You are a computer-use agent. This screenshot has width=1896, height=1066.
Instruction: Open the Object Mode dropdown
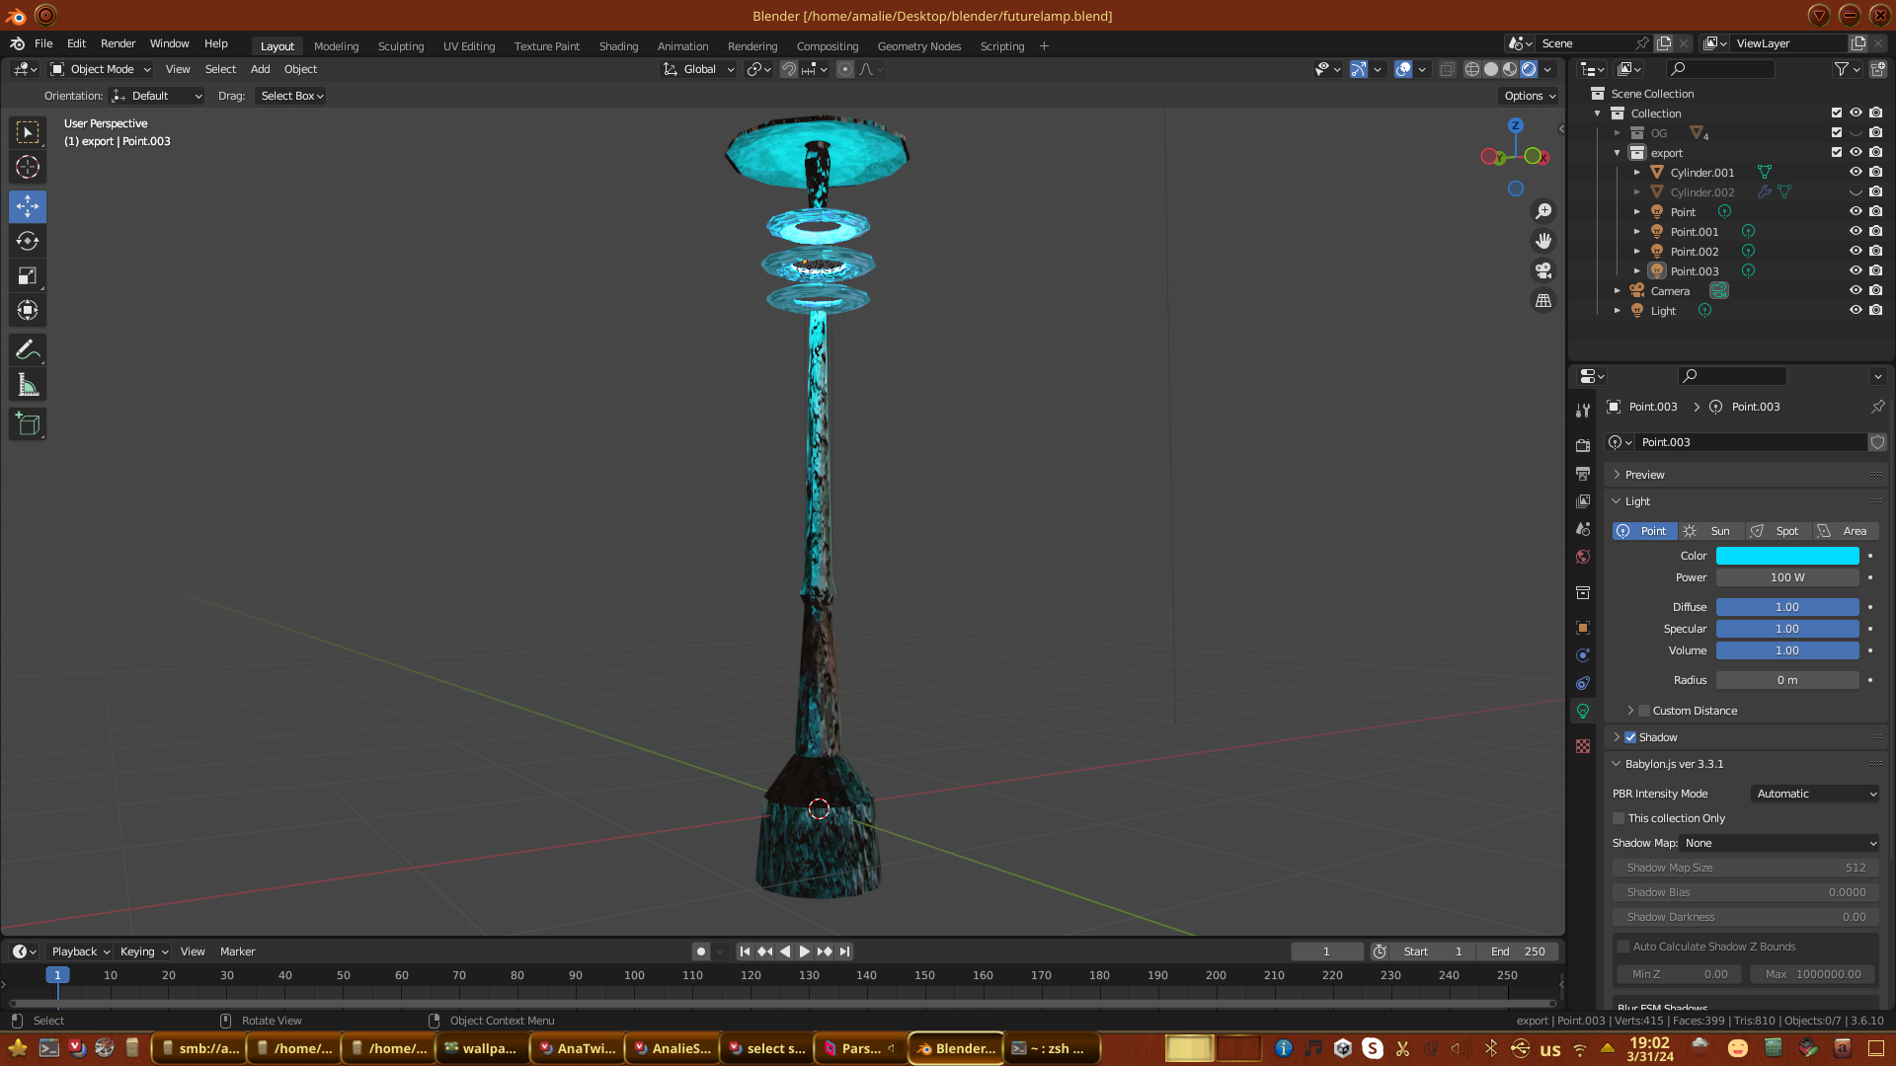[101, 69]
